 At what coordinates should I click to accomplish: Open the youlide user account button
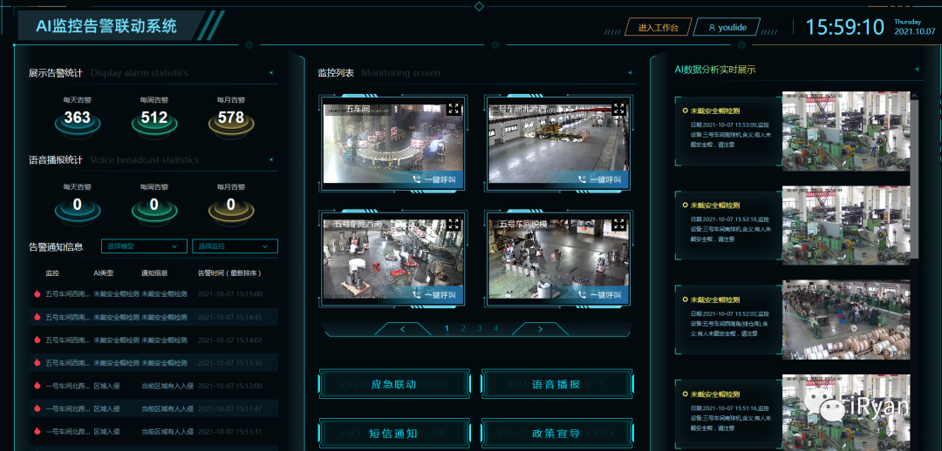click(x=727, y=28)
